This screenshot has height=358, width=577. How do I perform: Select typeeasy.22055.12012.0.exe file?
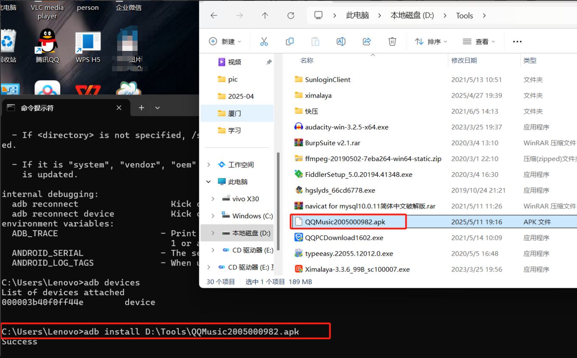coord(349,254)
